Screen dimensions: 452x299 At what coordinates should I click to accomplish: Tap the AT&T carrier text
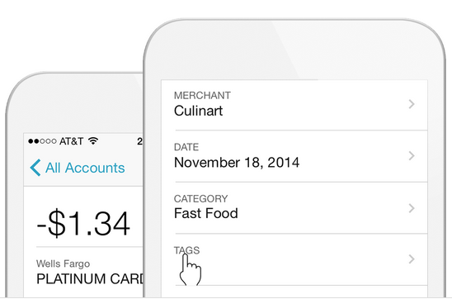72,141
